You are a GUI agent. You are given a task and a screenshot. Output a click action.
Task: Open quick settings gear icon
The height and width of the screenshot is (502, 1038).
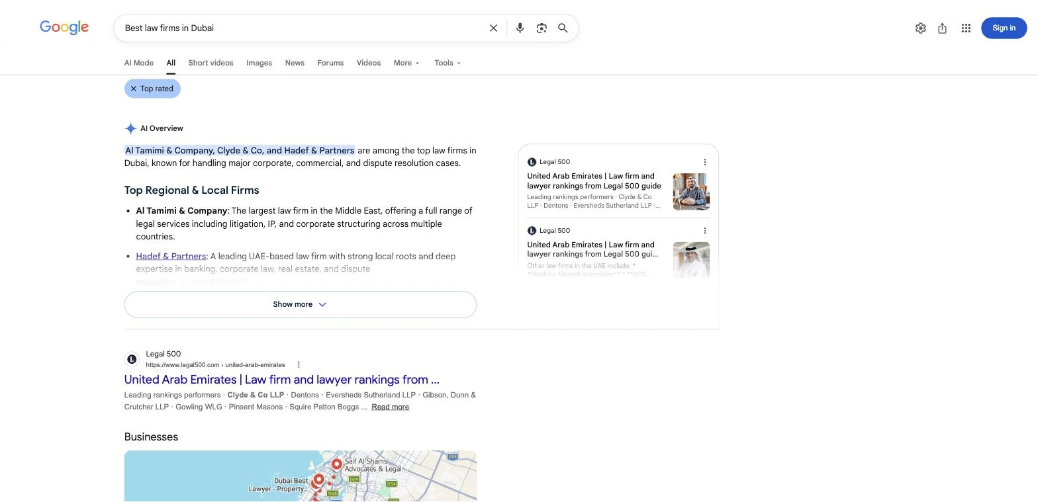[920, 28]
